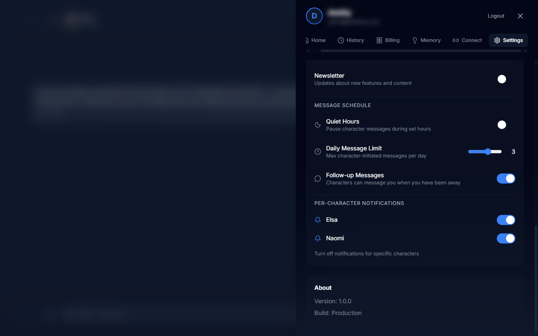Click the Naomi notification bell icon

click(318, 238)
